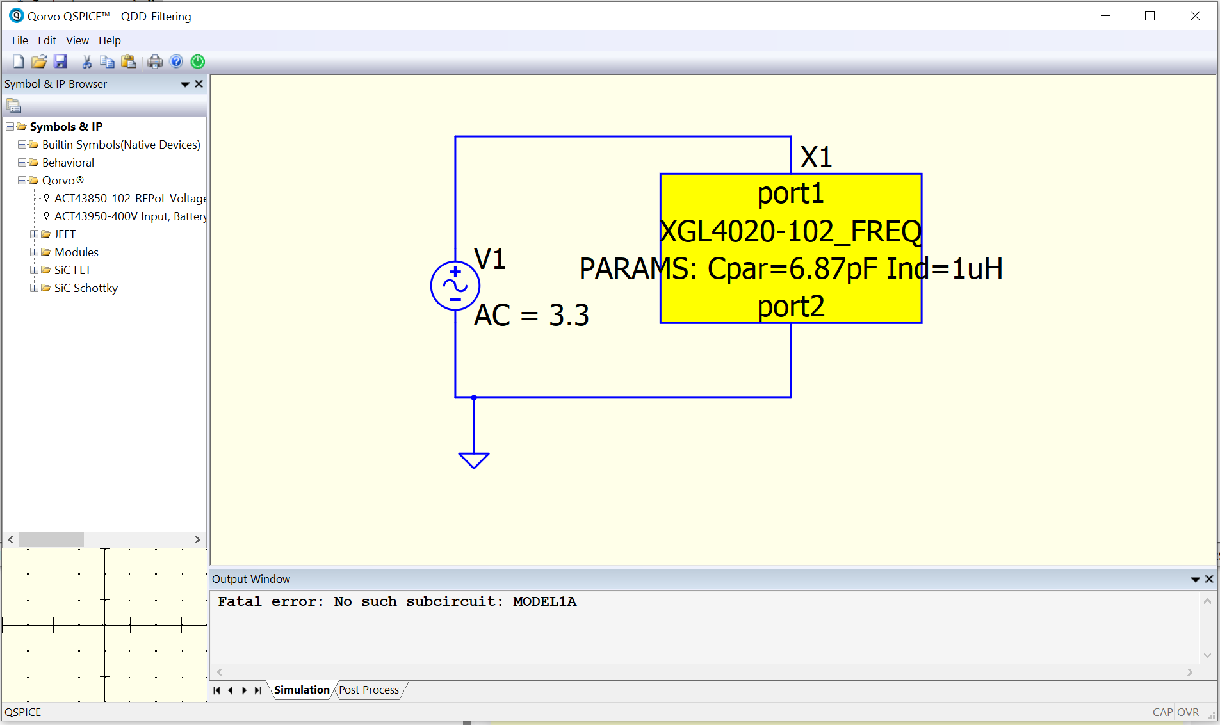Image resolution: width=1220 pixels, height=725 pixels.
Task: Click the Output Window scroll up arrow
Action: pyautogui.click(x=1207, y=601)
